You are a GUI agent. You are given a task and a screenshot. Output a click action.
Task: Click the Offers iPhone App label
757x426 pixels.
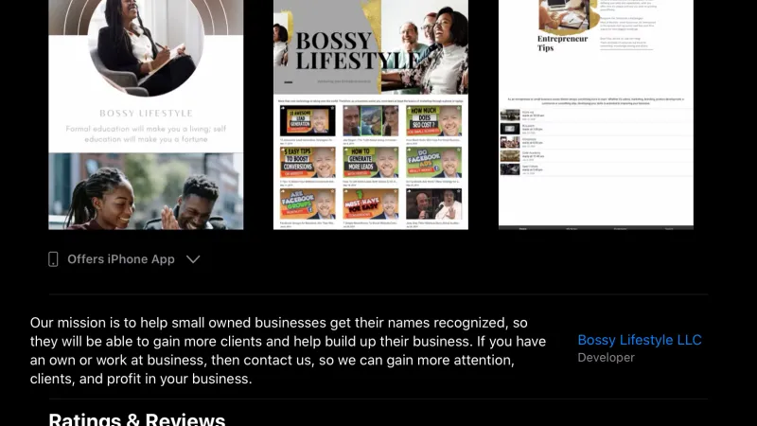coord(121,259)
